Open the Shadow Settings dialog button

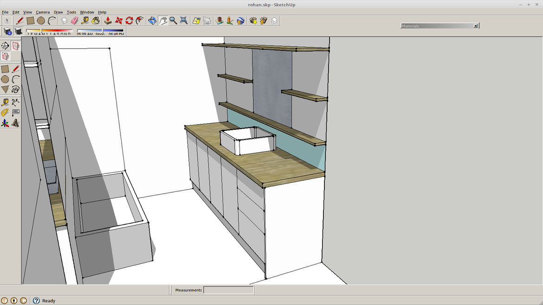click(7, 32)
